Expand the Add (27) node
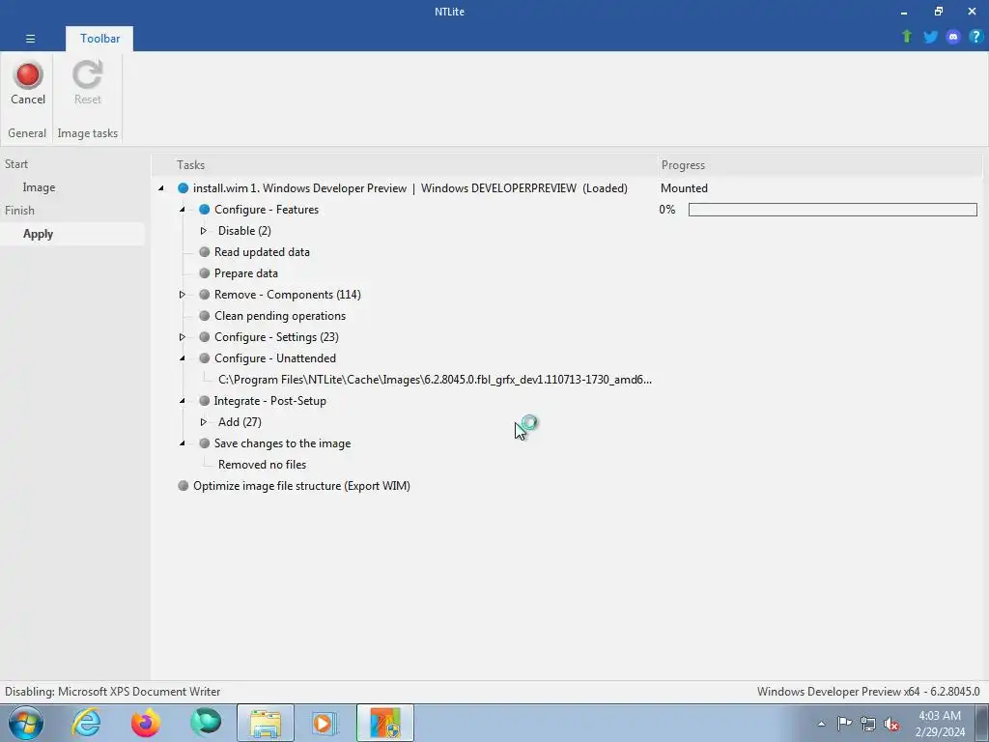989x742 pixels. click(203, 422)
